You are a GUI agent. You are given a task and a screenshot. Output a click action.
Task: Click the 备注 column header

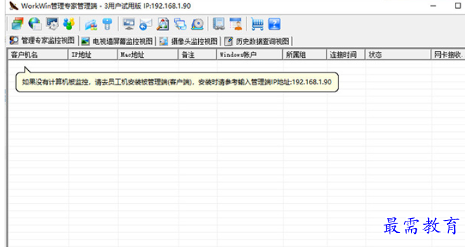197,55
